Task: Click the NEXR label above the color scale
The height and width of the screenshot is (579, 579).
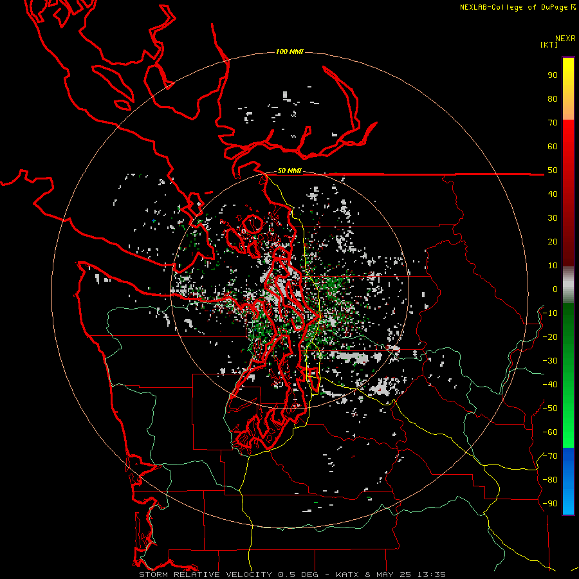Action: (565, 39)
